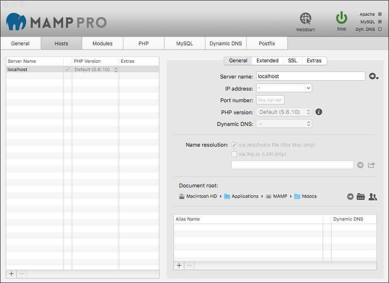Remove alias with minus button
The height and width of the screenshot is (283, 389).
(189, 266)
